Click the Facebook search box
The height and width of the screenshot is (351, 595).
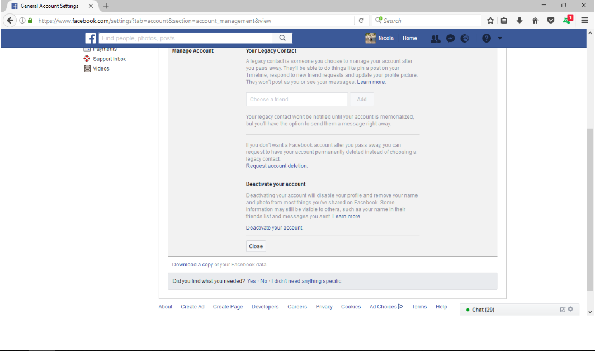186,38
